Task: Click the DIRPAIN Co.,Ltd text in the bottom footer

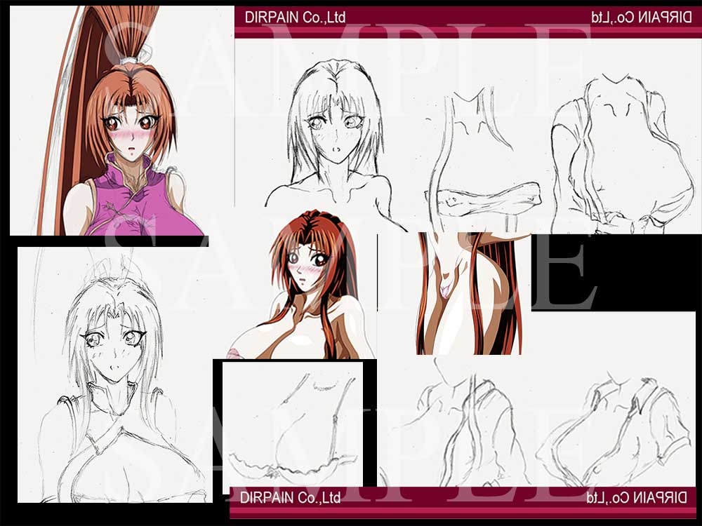Action: coord(290,498)
